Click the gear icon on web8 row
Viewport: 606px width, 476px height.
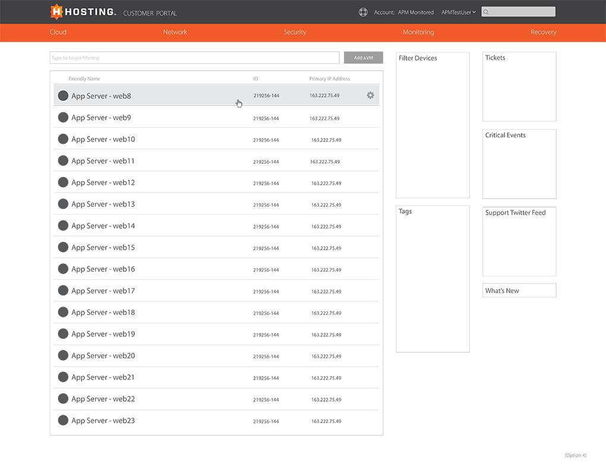click(370, 95)
